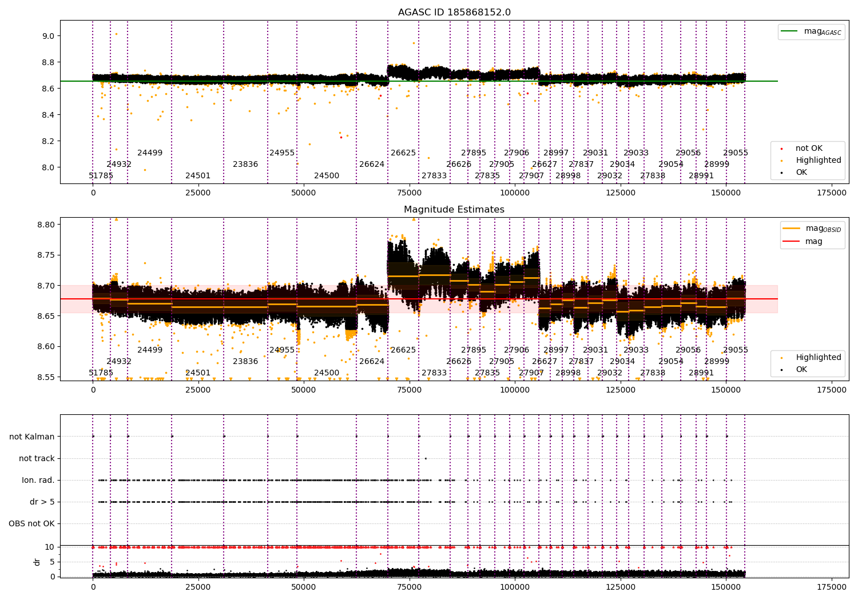Image resolution: width=858 pixels, height=600 pixels.
Task: Click obsid label 27838 in Magnitude Estimates plot
Action: [x=653, y=373]
